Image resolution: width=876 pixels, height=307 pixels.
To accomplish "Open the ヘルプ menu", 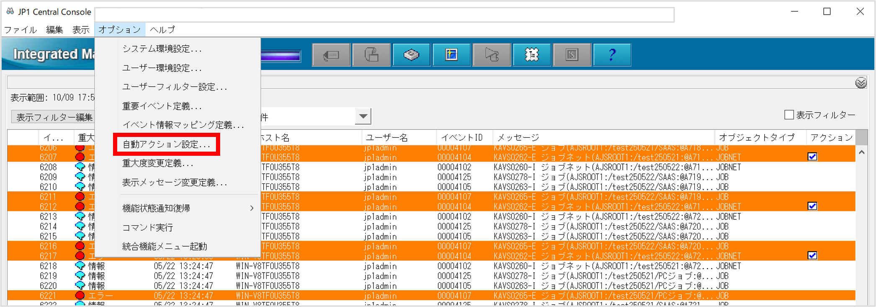I will (x=162, y=30).
